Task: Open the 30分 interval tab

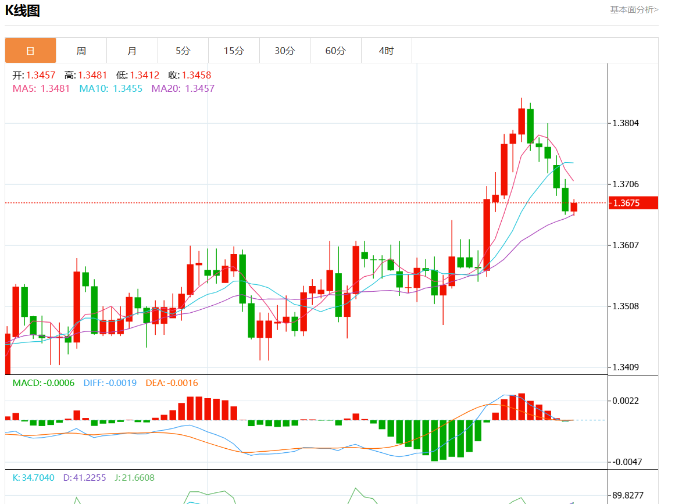Action: click(x=284, y=51)
